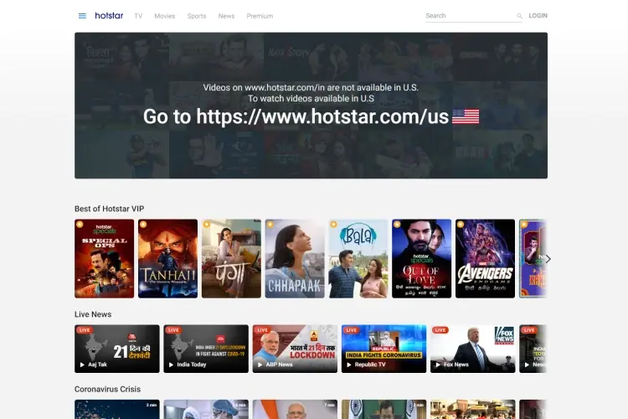Open the TV menu item

(138, 16)
